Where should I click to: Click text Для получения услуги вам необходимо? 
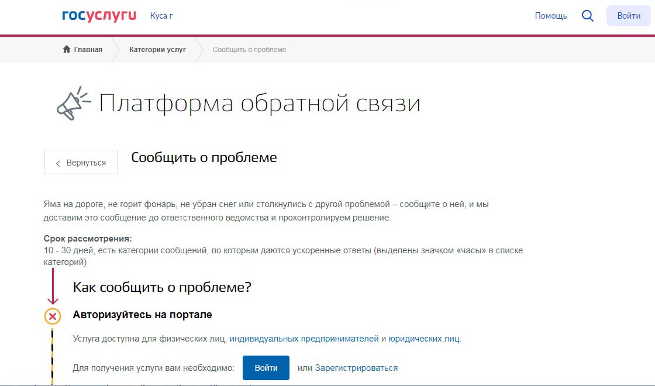click(153, 368)
